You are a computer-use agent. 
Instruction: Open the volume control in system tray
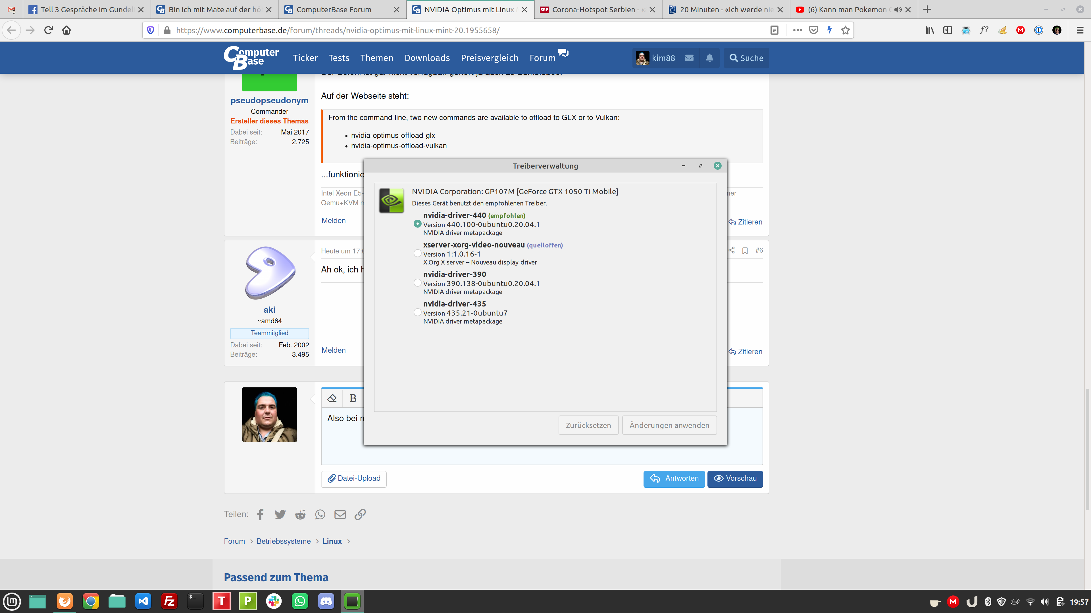(1045, 602)
